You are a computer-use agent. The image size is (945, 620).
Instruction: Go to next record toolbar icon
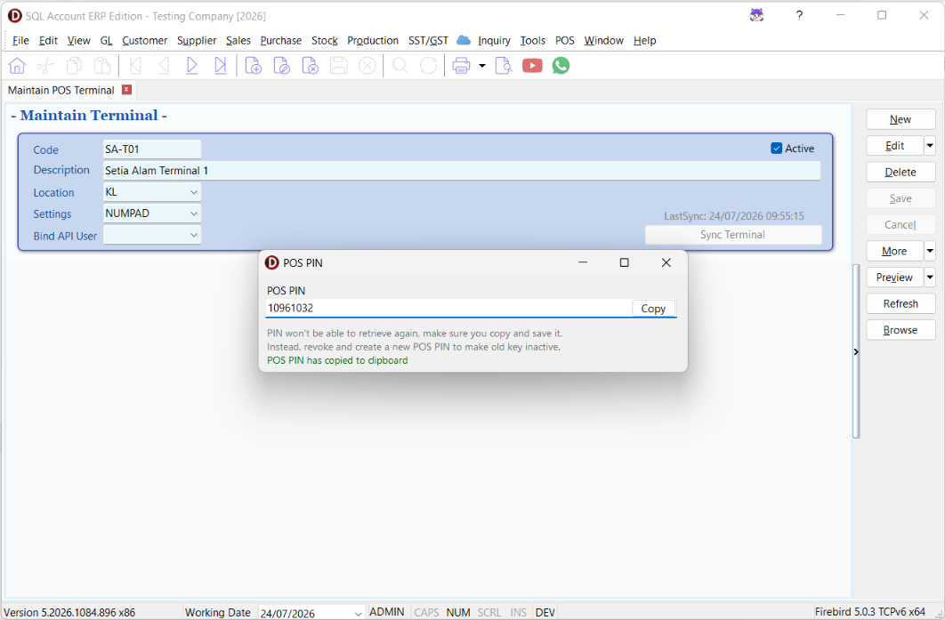click(191, 66)
